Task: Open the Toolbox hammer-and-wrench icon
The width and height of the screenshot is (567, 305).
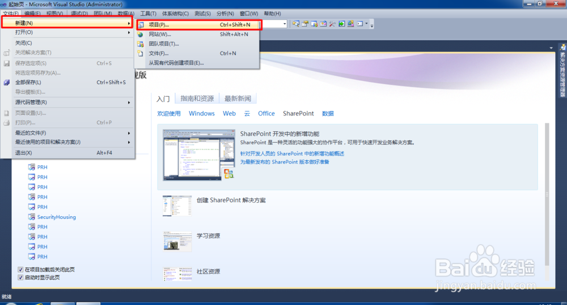Action: [332, 24]
